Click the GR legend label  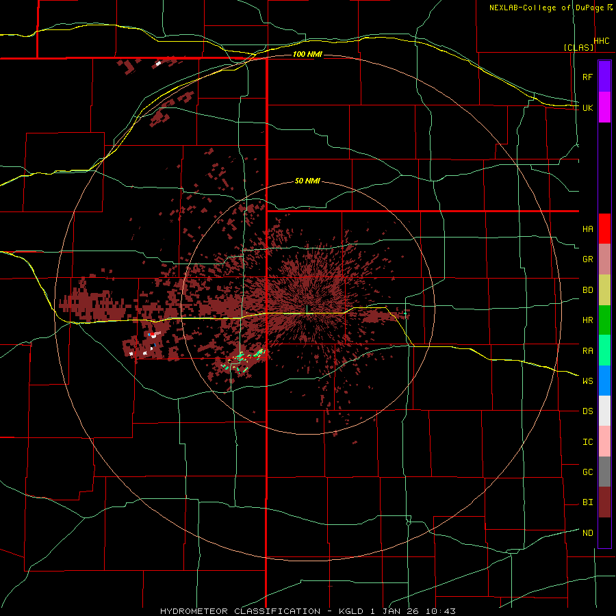[x=587, y=259]
